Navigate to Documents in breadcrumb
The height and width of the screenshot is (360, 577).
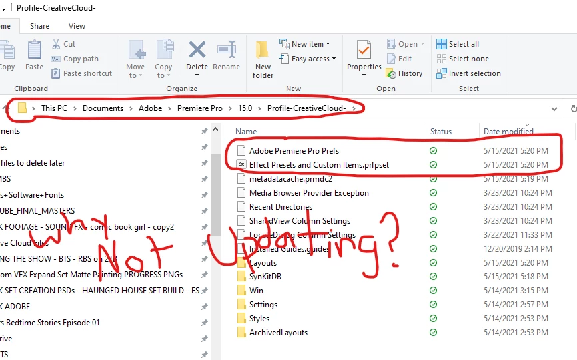point(103,108)
